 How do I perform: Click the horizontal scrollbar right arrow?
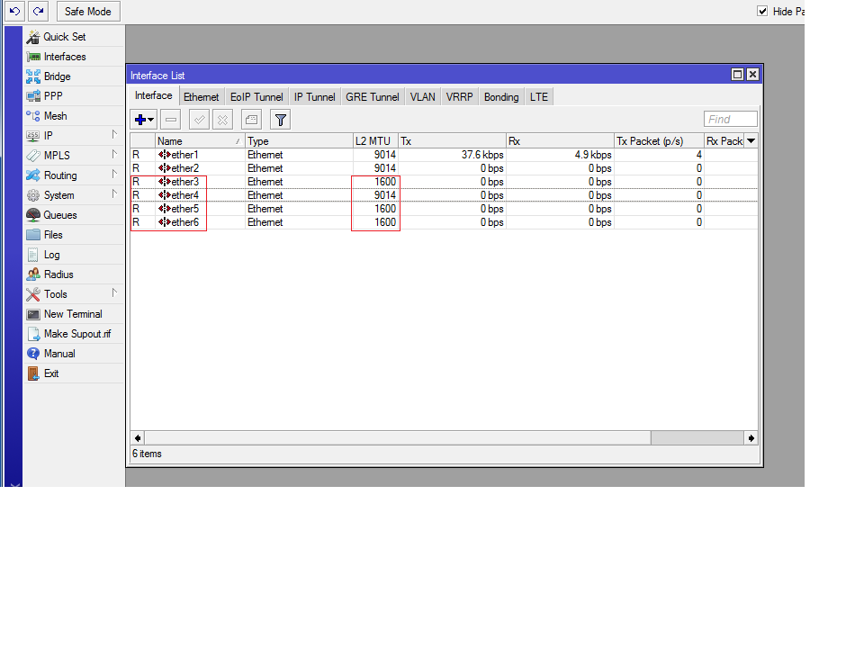pyautogui.click(x=751, y=438)
